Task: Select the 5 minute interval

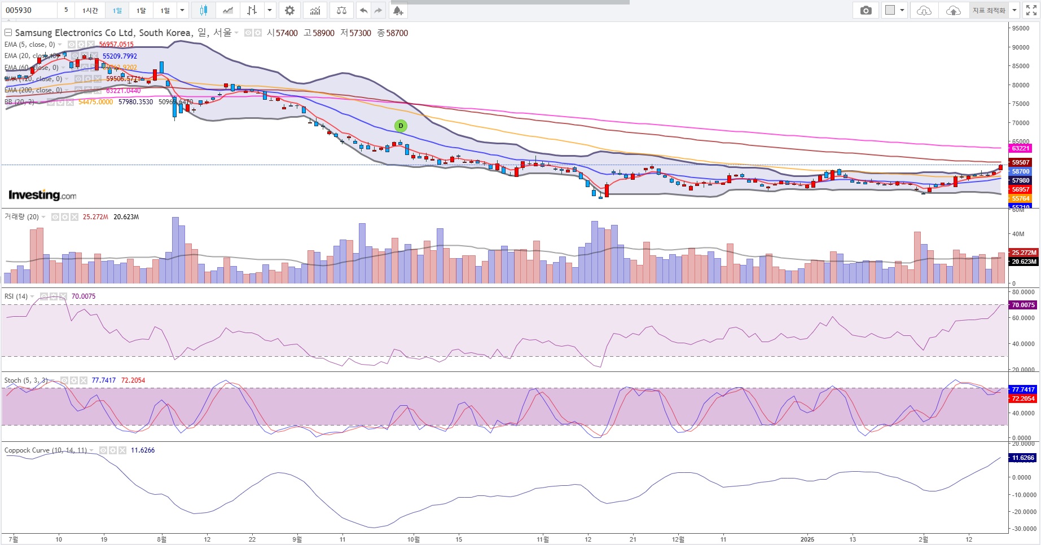Action: coord(66,10)
